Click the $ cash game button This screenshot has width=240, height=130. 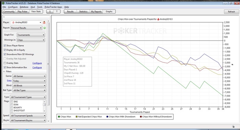point(50,11)
